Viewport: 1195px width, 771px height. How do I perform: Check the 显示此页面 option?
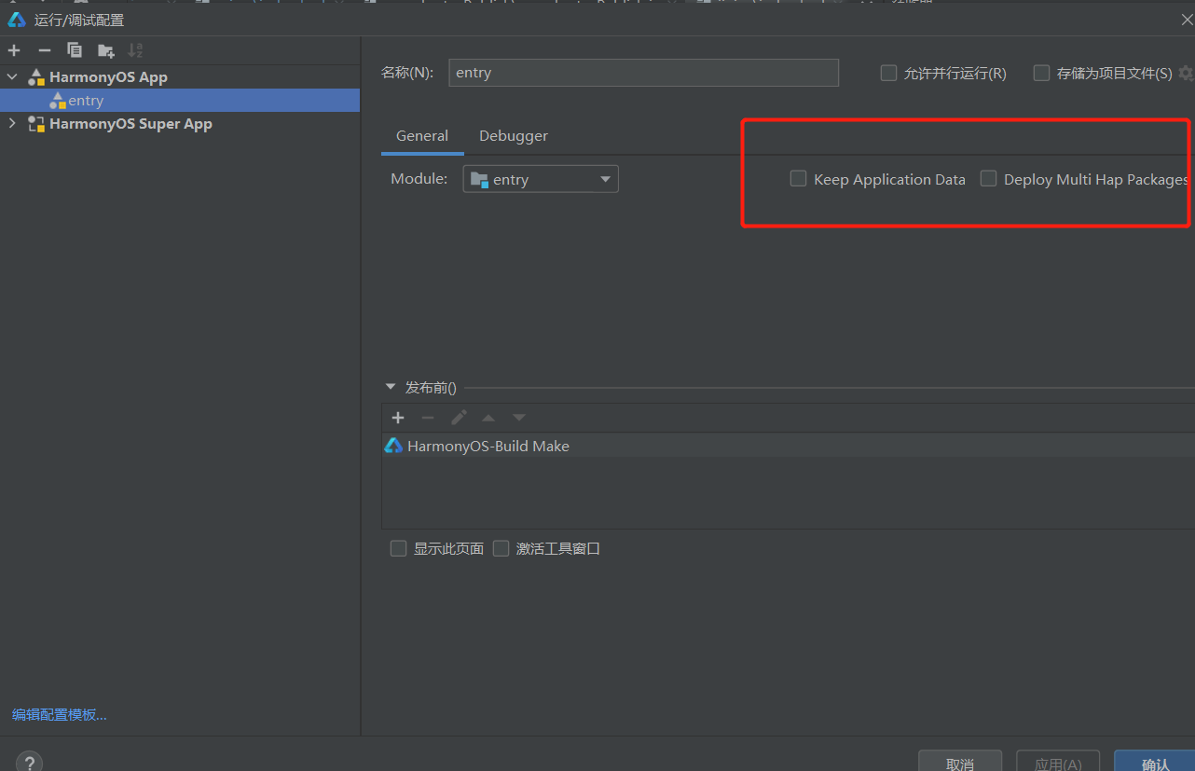(x=398, y=548)
